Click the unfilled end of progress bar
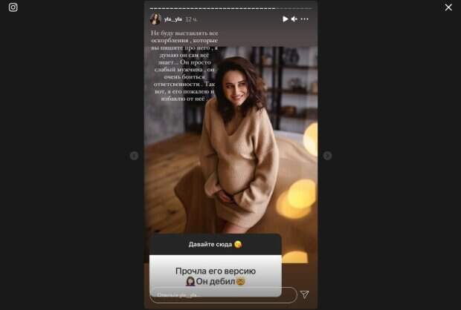 click(293, 8)
